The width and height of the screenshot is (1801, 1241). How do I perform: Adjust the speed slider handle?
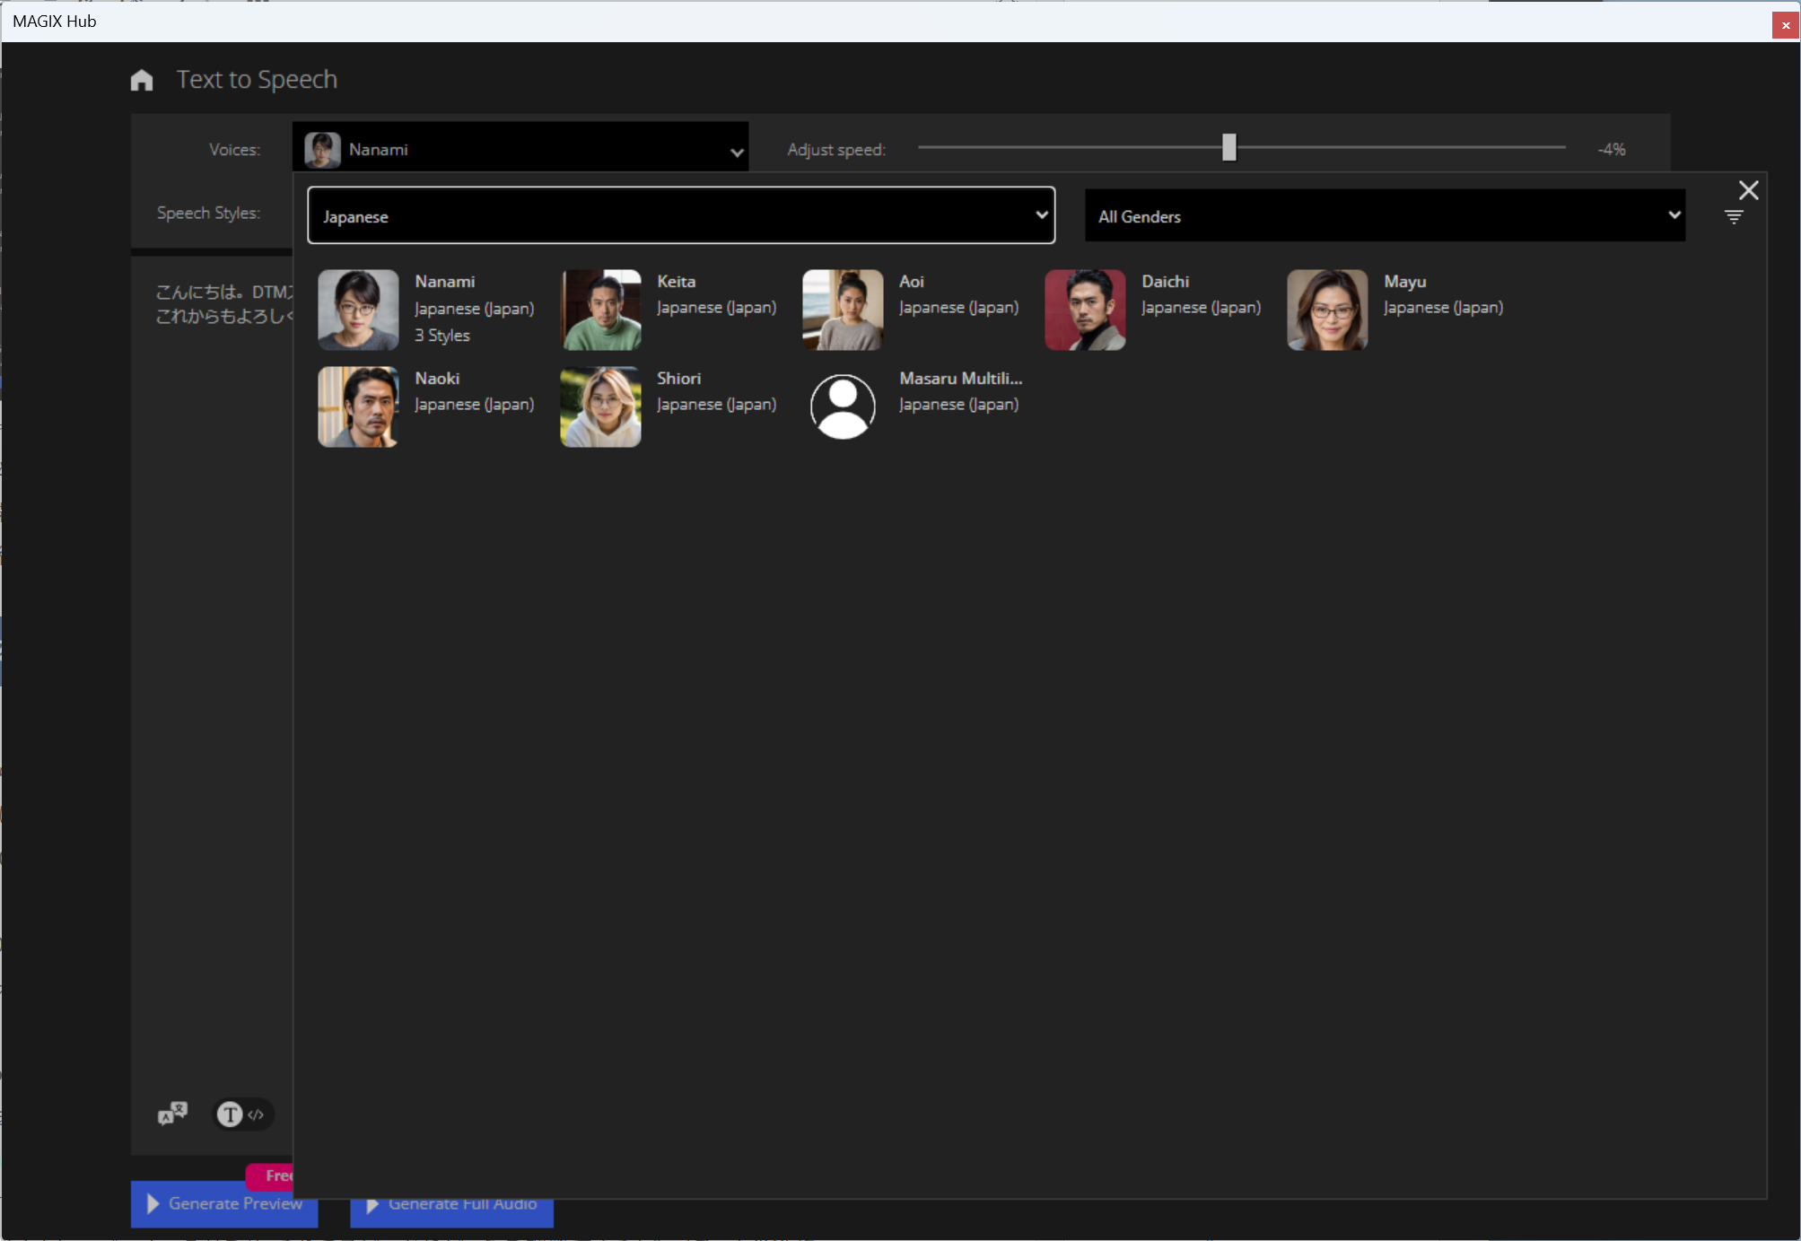tap(1229, 147)
